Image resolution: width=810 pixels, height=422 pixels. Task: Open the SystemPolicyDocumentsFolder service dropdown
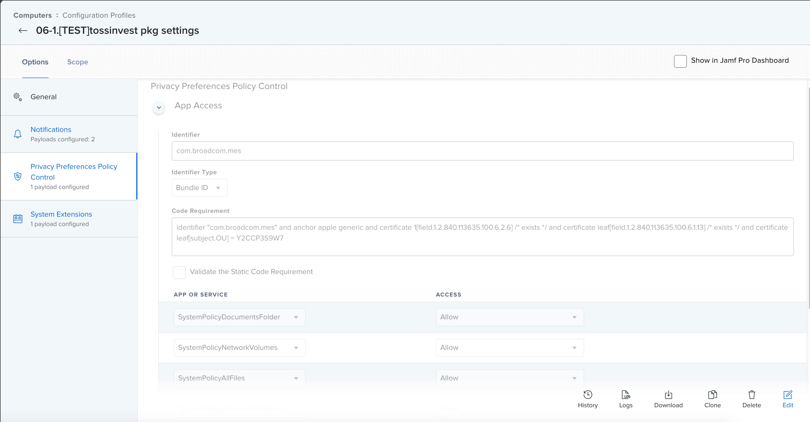click(239, 317)
